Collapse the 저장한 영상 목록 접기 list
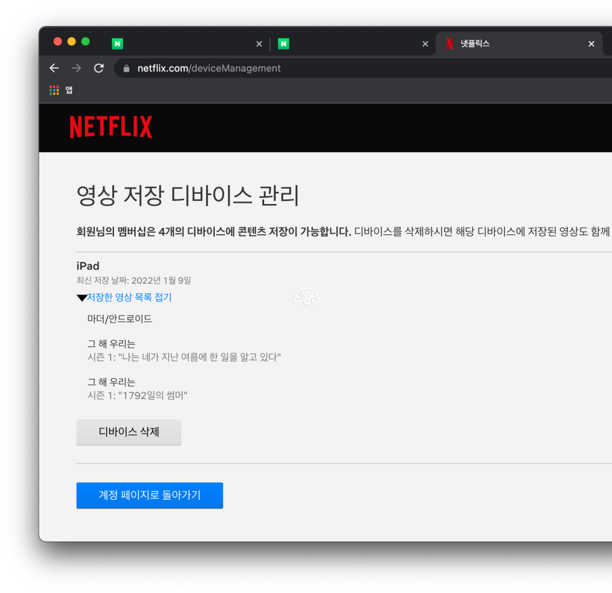The image size is (612, 593). [129, 298]
